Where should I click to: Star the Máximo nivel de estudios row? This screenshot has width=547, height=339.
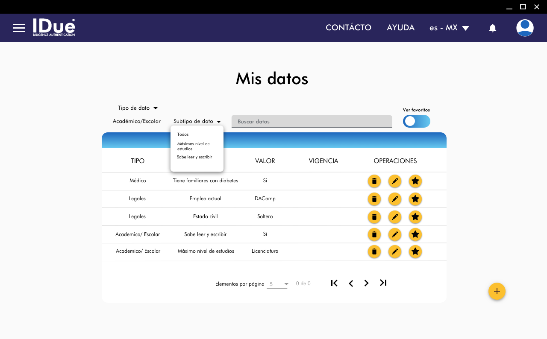[x=415, y=252]
